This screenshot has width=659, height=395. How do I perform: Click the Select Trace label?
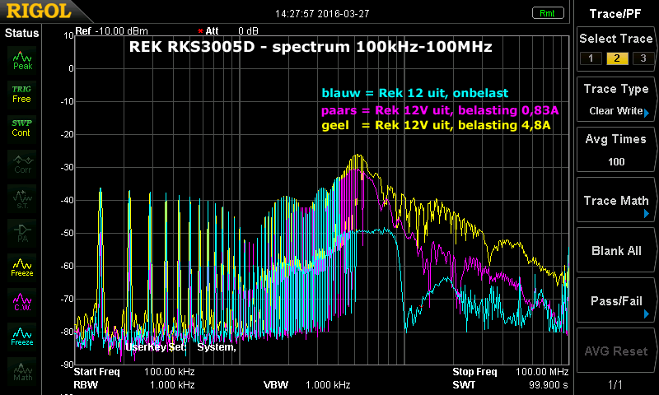[615, 39]
